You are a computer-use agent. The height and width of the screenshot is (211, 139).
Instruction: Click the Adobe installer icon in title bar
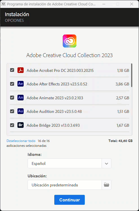pos(3,4)
